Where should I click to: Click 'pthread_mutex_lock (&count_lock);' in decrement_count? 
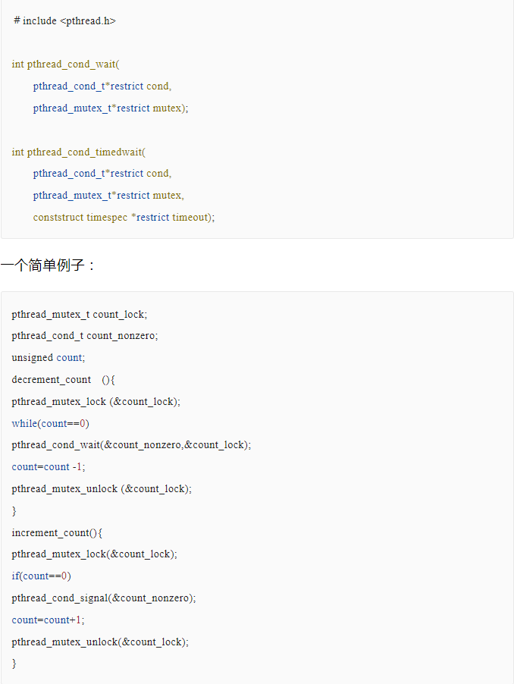pos(96,401)
